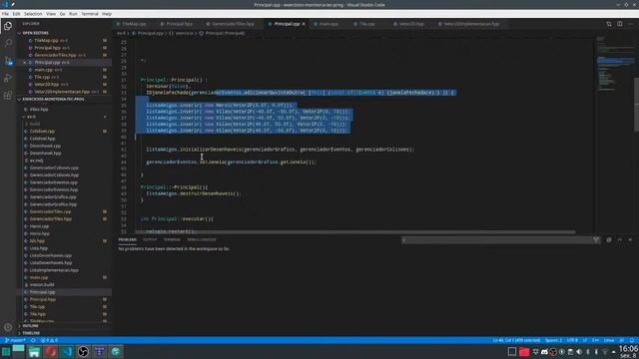Expand the Timeline section
639x359 pixels.
pos(31,333)
